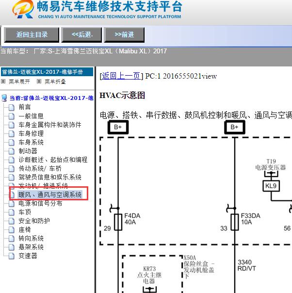Click the B+ terminal box above fuse F4DA
This screenshot has height=293, width=292.
118,127
